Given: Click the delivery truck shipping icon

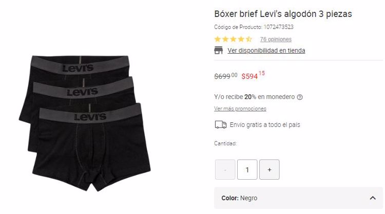Looking at the screenshot, I should pos(221,124).
